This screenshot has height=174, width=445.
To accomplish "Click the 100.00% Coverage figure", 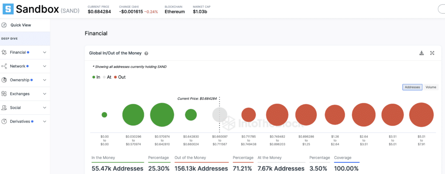I will pyautogui.click(x=346, y=169).
